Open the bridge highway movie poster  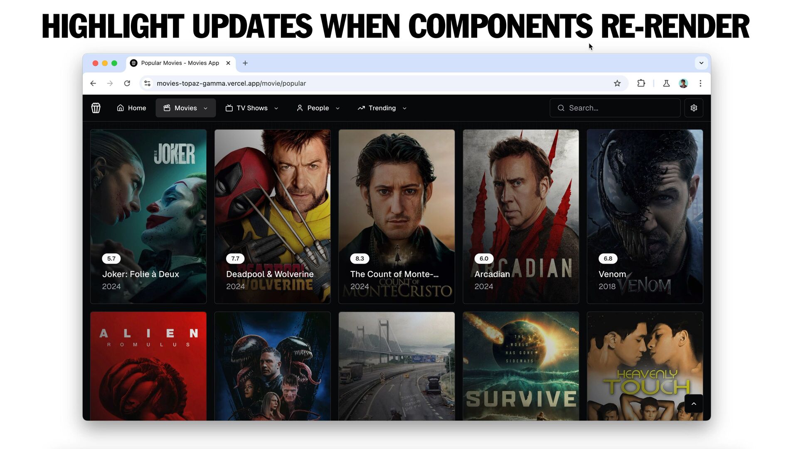[x=397, y=366]
